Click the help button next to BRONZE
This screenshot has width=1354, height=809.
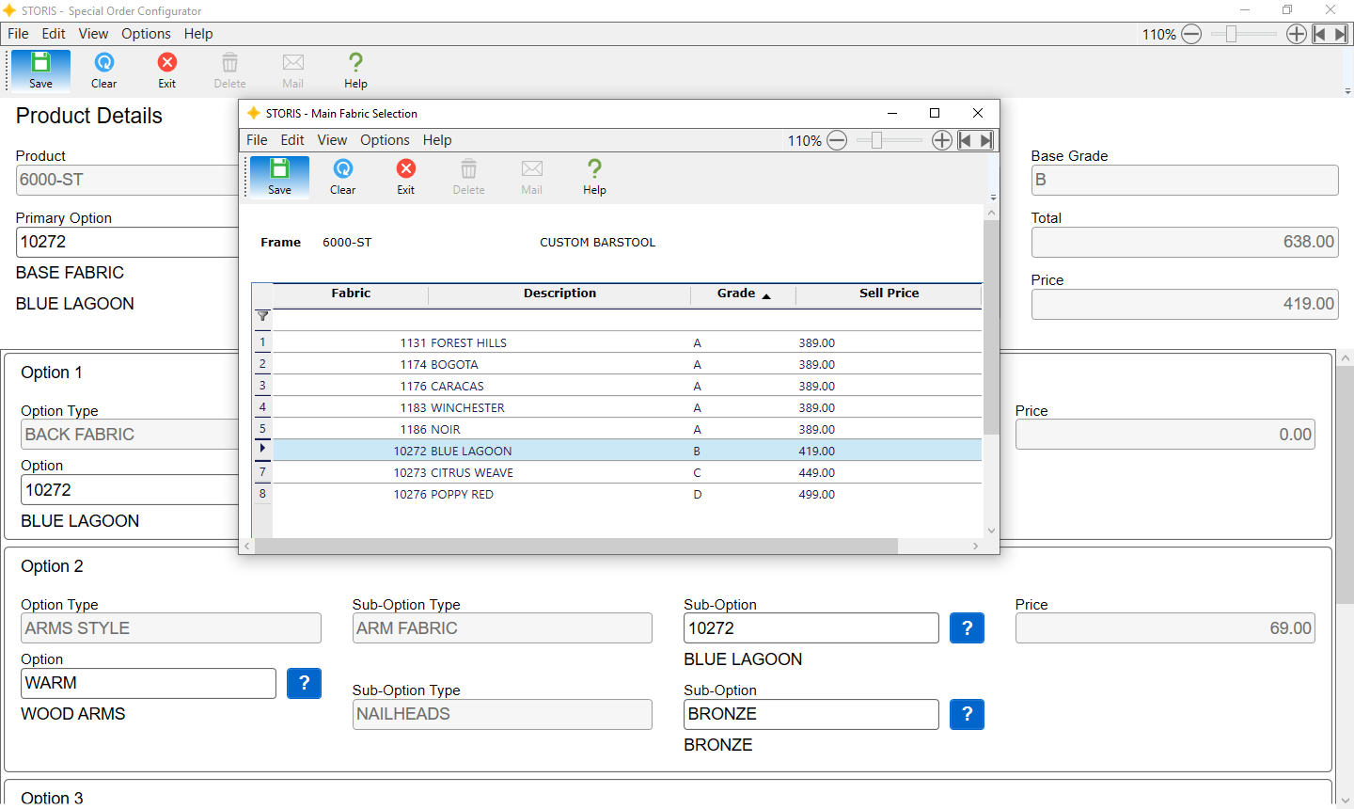pos(967,714)
